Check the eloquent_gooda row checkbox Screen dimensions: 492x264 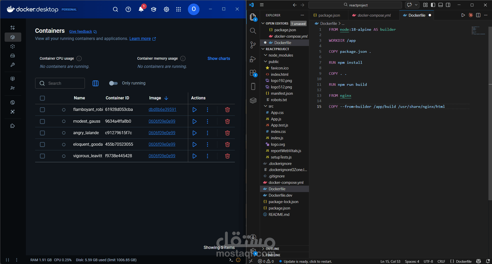pos(43,144)
